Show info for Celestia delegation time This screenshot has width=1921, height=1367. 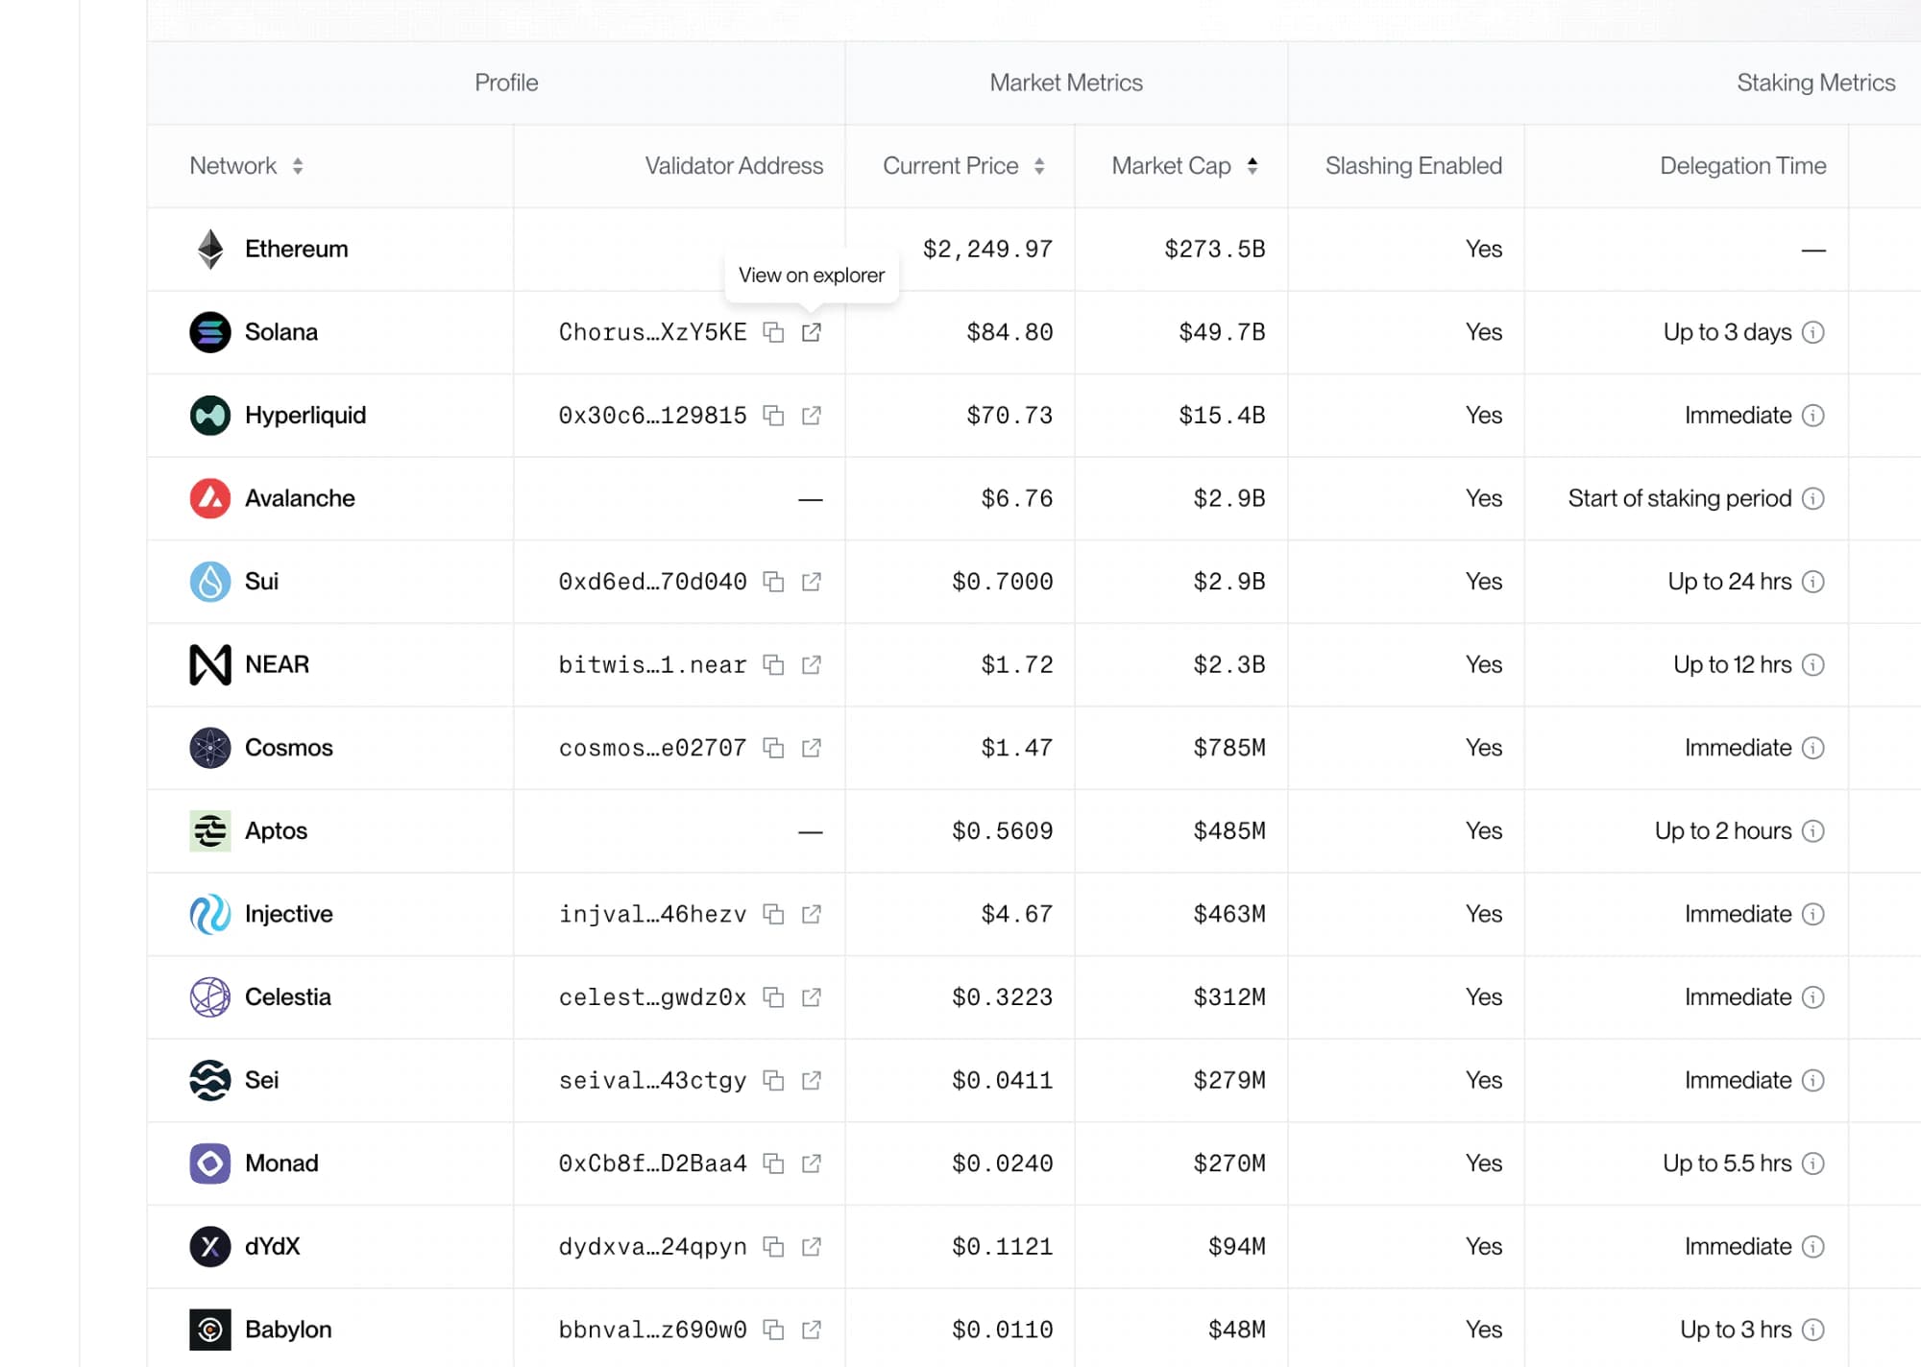click(1813, 997)
